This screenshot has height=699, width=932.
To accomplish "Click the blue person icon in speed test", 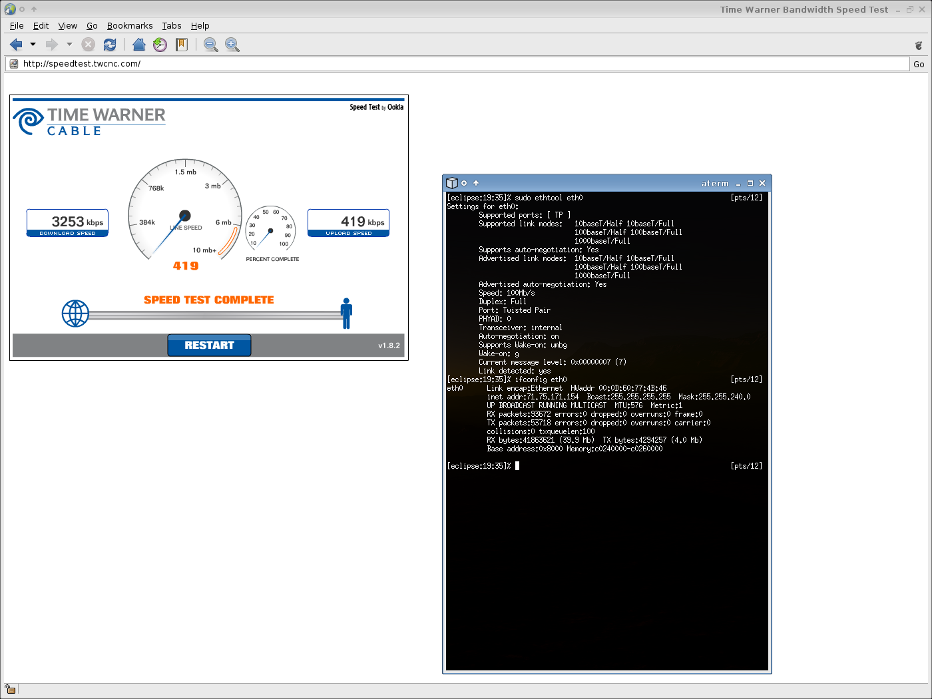I will click(346, 314).
